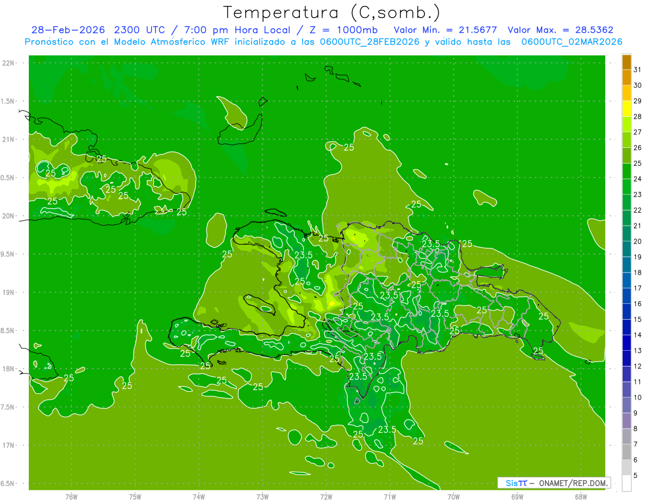This screenshot has width=652, height=504.
Task: Pick the white swatch below 5 in legend
Action: (626, 483)
